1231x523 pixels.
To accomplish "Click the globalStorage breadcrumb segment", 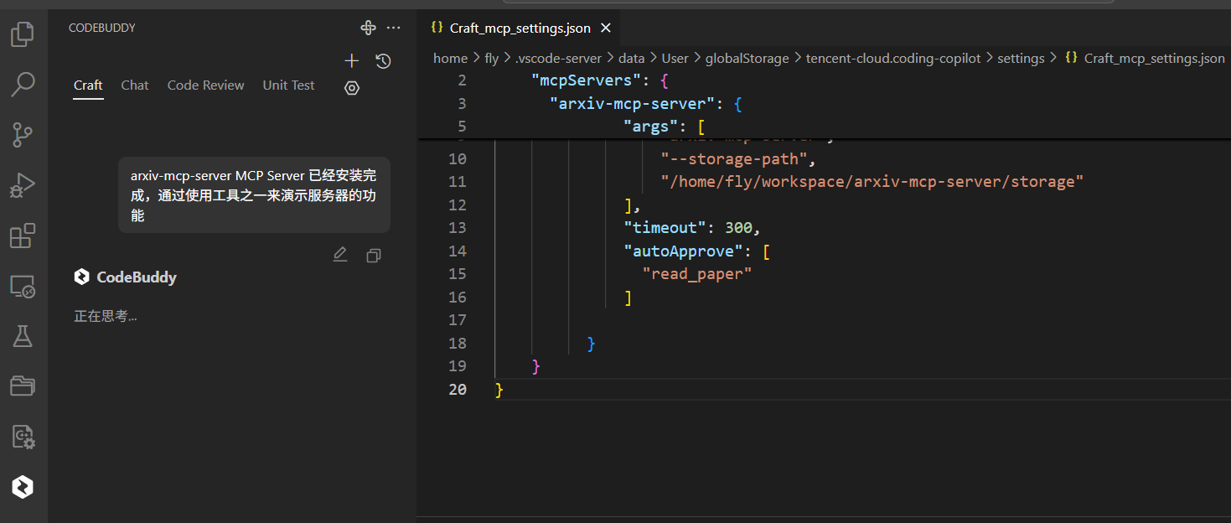I will coord(747,58).
